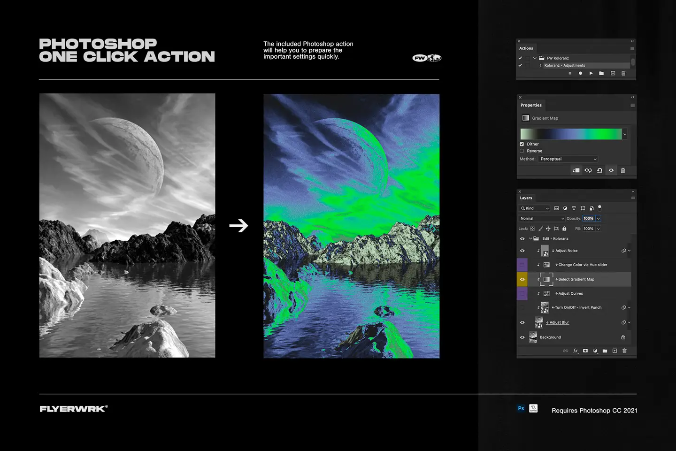676x451 pixels.
Task: Collapse the Properties panel to icons
Action: pos(632,97)
